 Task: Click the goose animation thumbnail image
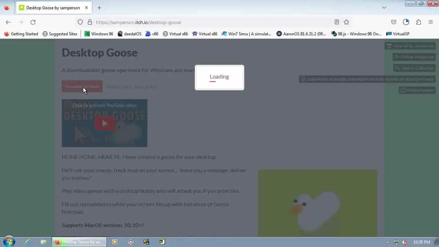[x=318, y=203]
